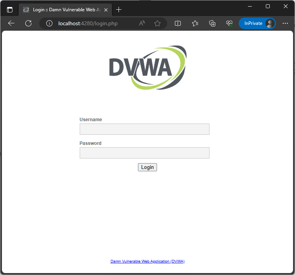Focus the Password input field
Screen dimensions: 295x275
click(145, 153)
